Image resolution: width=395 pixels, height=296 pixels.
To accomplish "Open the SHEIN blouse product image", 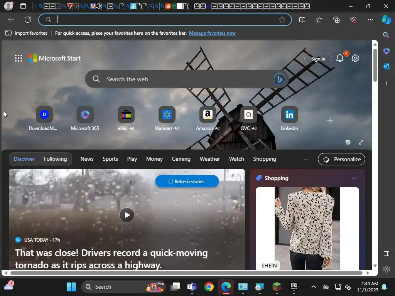I will pos(307,229).
